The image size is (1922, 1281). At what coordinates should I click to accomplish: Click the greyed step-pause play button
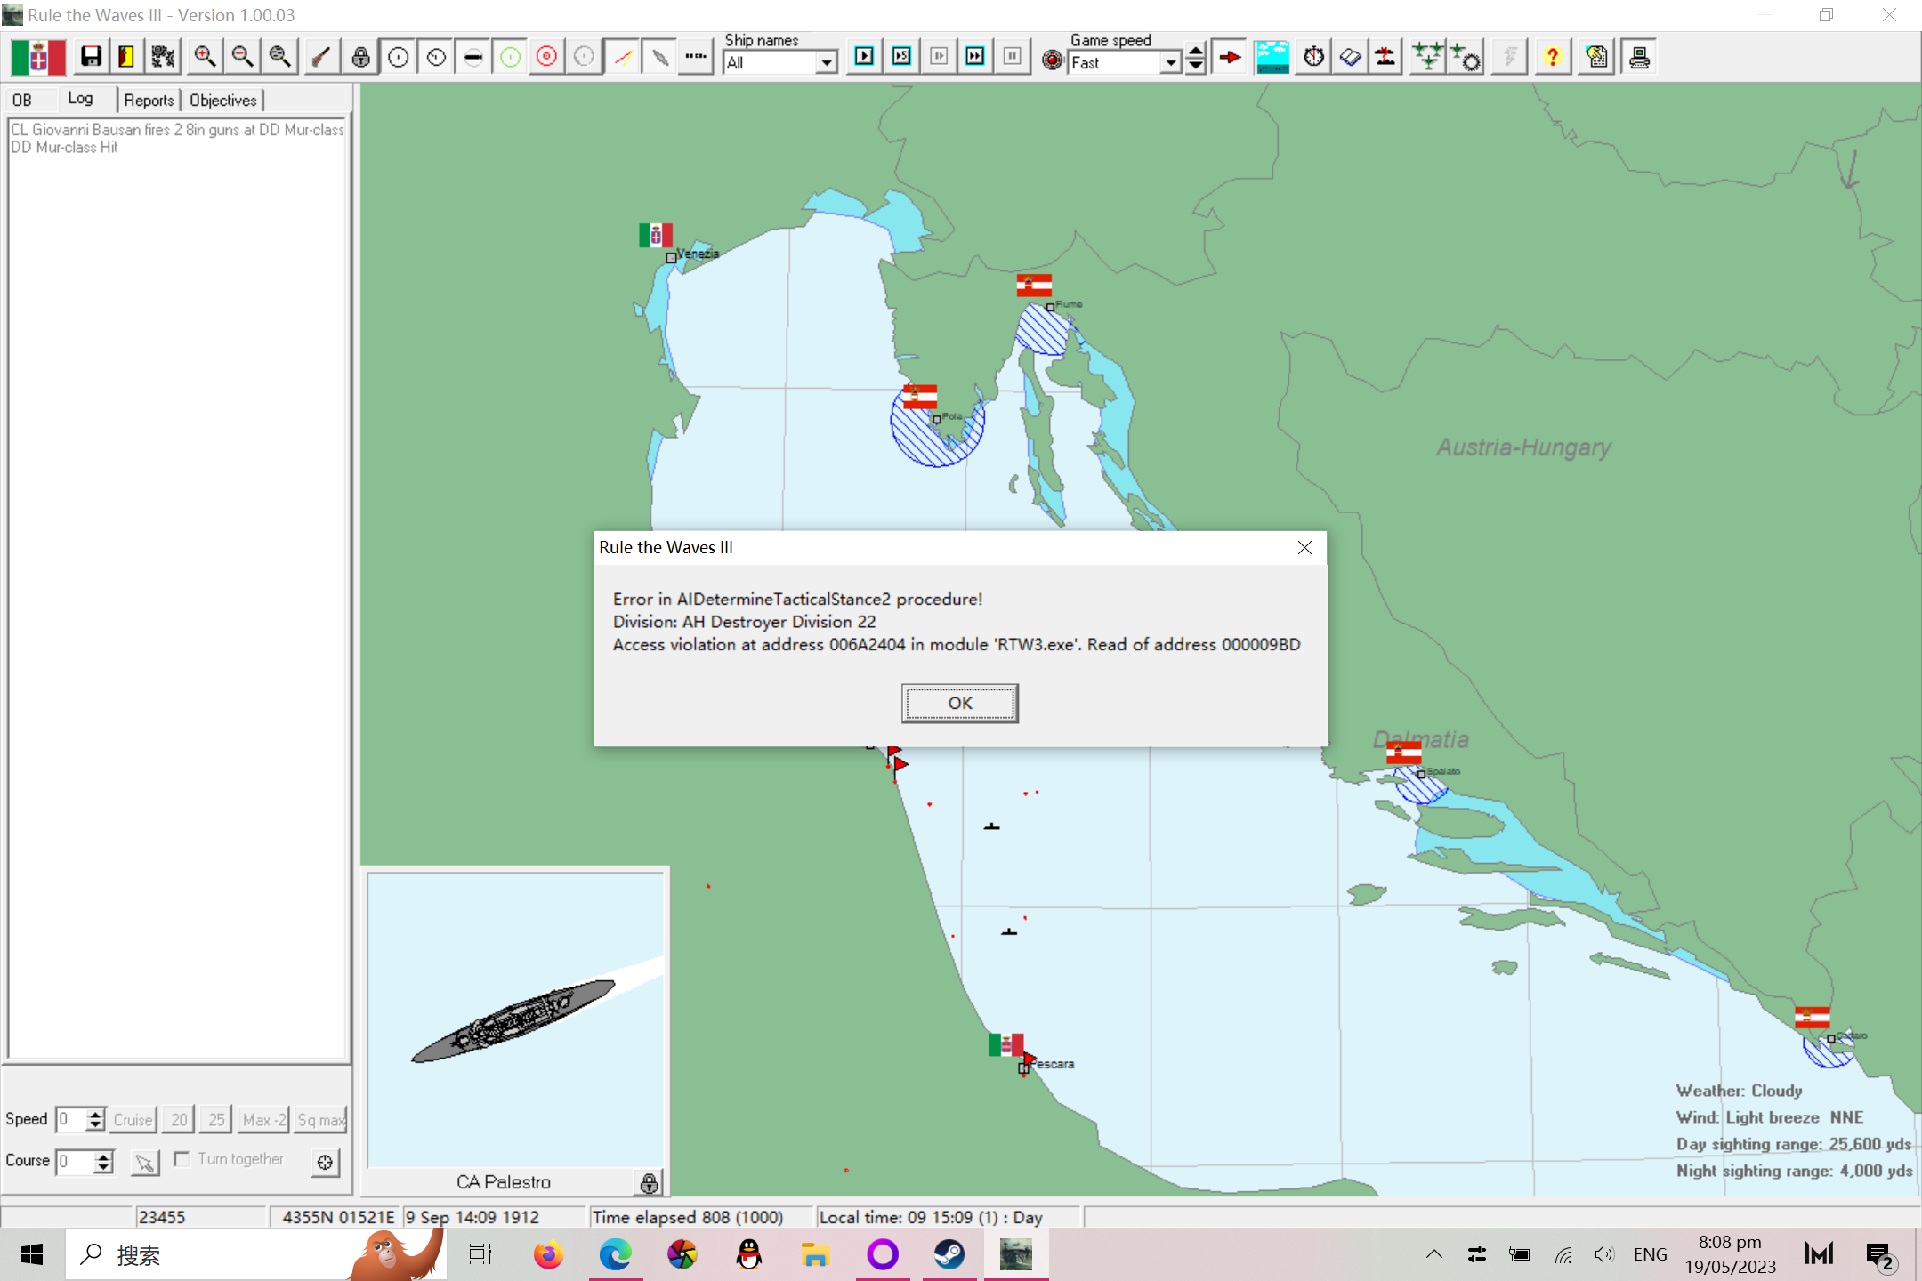click(x=939, y=57)
